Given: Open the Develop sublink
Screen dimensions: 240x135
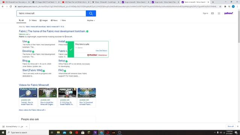Looking at the screenshot, I should point(27,51).
